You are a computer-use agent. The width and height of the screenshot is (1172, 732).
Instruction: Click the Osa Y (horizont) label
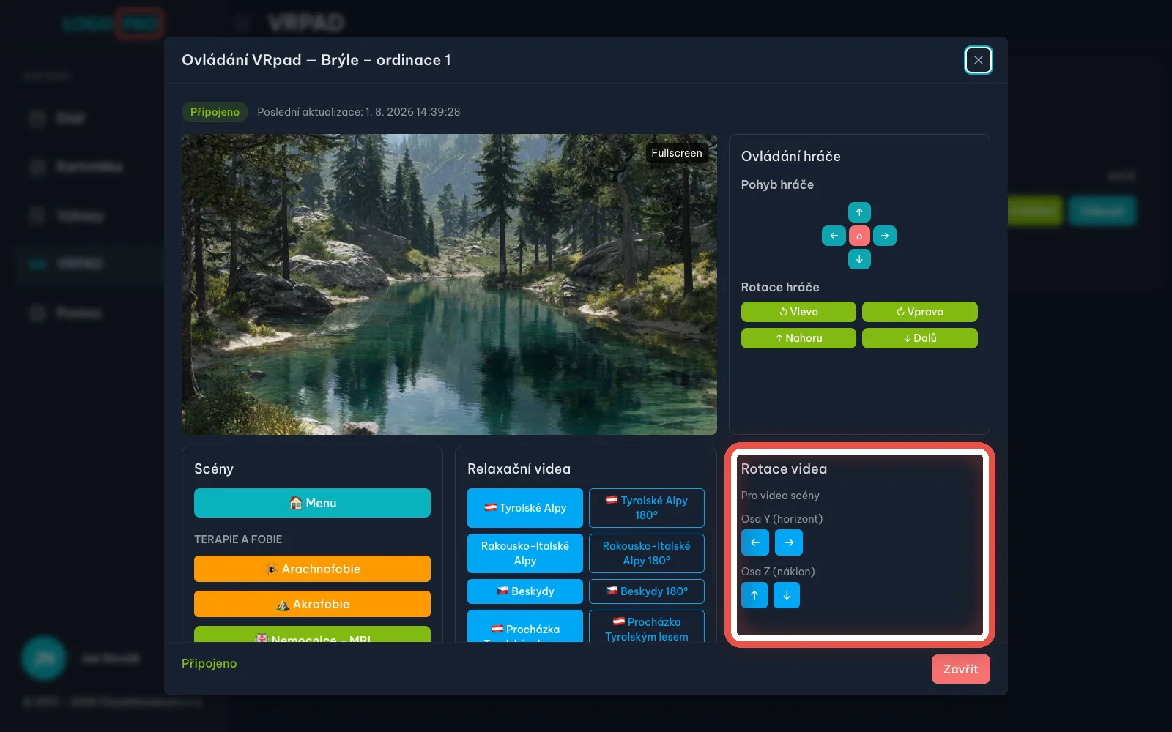click(x=782, y=519)
